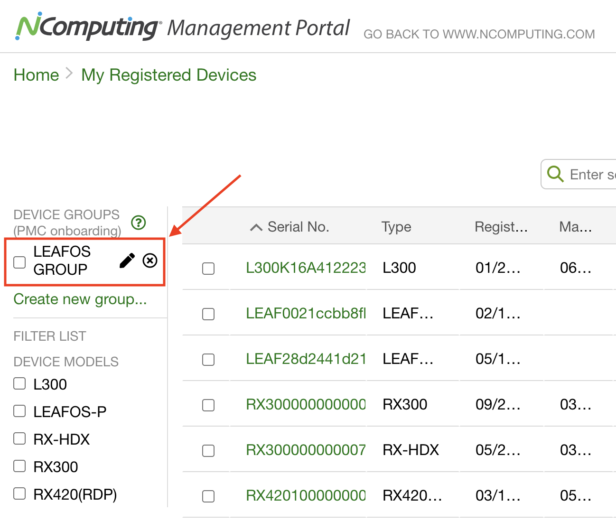
Task: Open device LEAF0021ccbb8f serial link
Action: tap(306, 313)
